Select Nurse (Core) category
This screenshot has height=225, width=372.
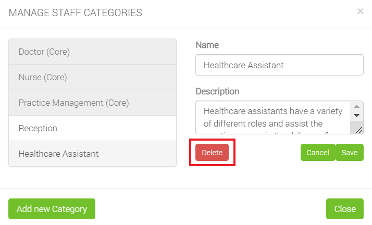92,77
